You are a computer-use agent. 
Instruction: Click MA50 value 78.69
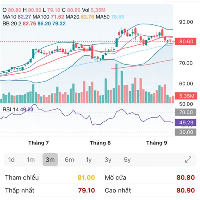click(x=118, y=17)
